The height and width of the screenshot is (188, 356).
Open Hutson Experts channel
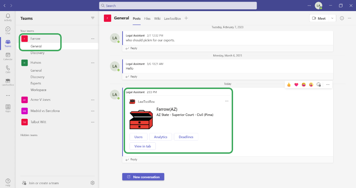click(36, 83)
